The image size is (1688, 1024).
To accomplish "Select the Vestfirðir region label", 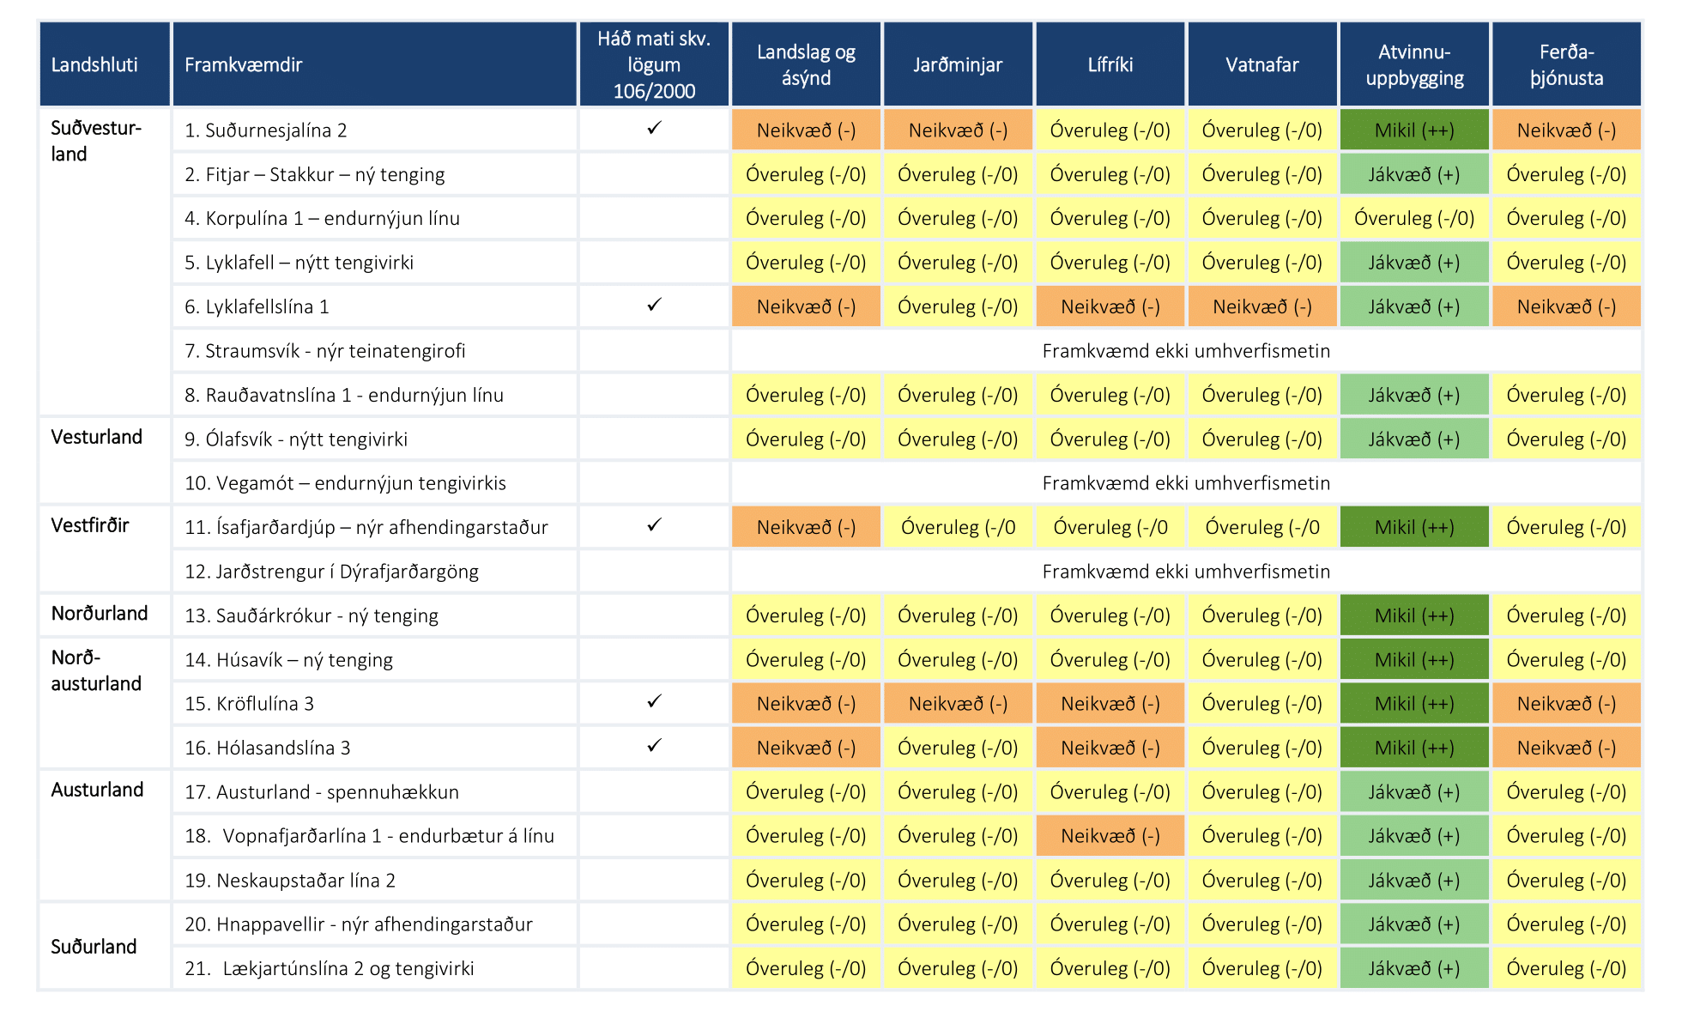I will coord(90,525).
